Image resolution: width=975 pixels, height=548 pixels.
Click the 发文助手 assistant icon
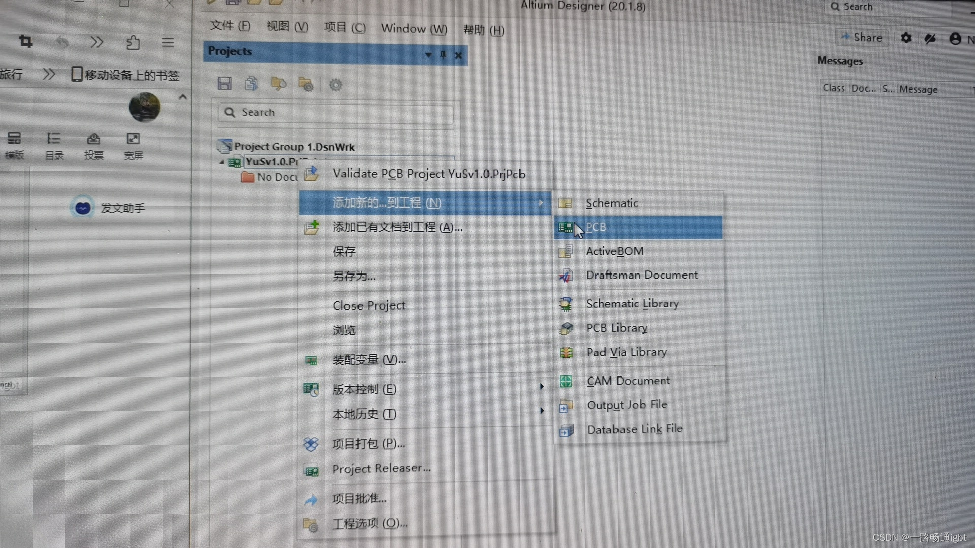(x=83, y=208)
